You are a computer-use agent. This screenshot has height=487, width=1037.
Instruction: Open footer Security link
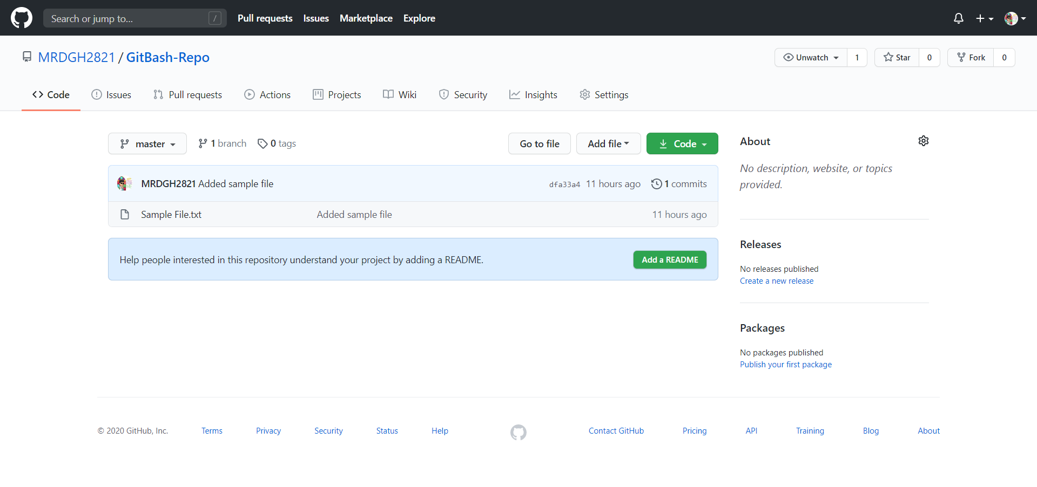click(x=328, y=431)
